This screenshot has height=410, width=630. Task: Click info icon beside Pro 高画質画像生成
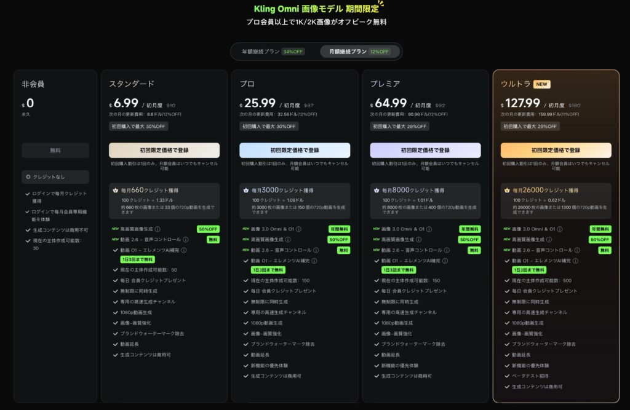287,240
